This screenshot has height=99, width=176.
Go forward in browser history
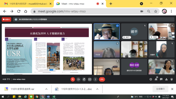12,11
